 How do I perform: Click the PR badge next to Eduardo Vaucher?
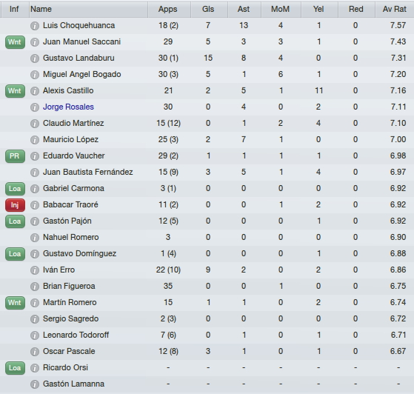pyautogui.click(x=15, y=156)
